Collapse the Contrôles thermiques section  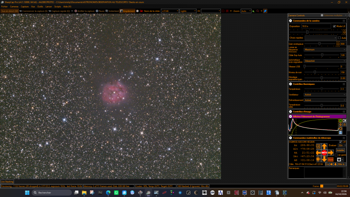click(x=290, y=84)
